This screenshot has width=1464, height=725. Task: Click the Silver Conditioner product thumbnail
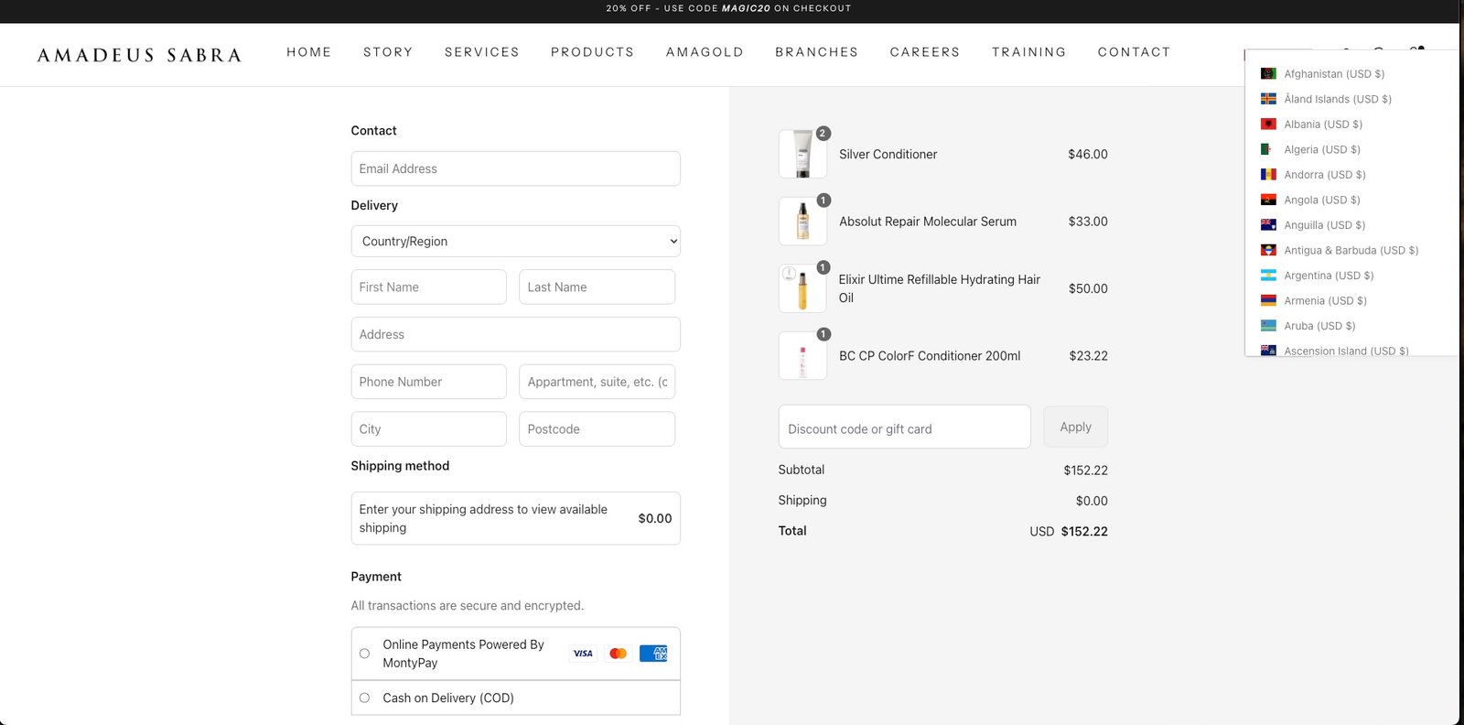click(802, 154)
